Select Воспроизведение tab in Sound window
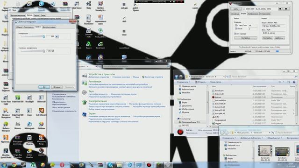Viewport: 299px width, 168px height. pos(18,15)
